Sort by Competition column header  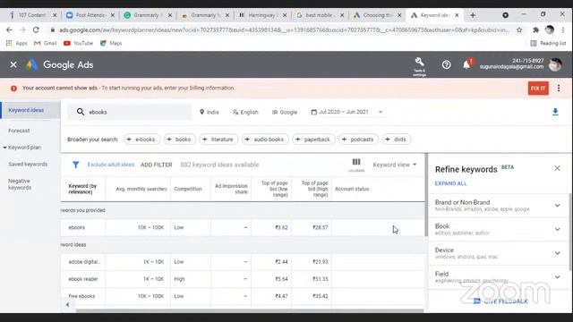tap(188, 189)
